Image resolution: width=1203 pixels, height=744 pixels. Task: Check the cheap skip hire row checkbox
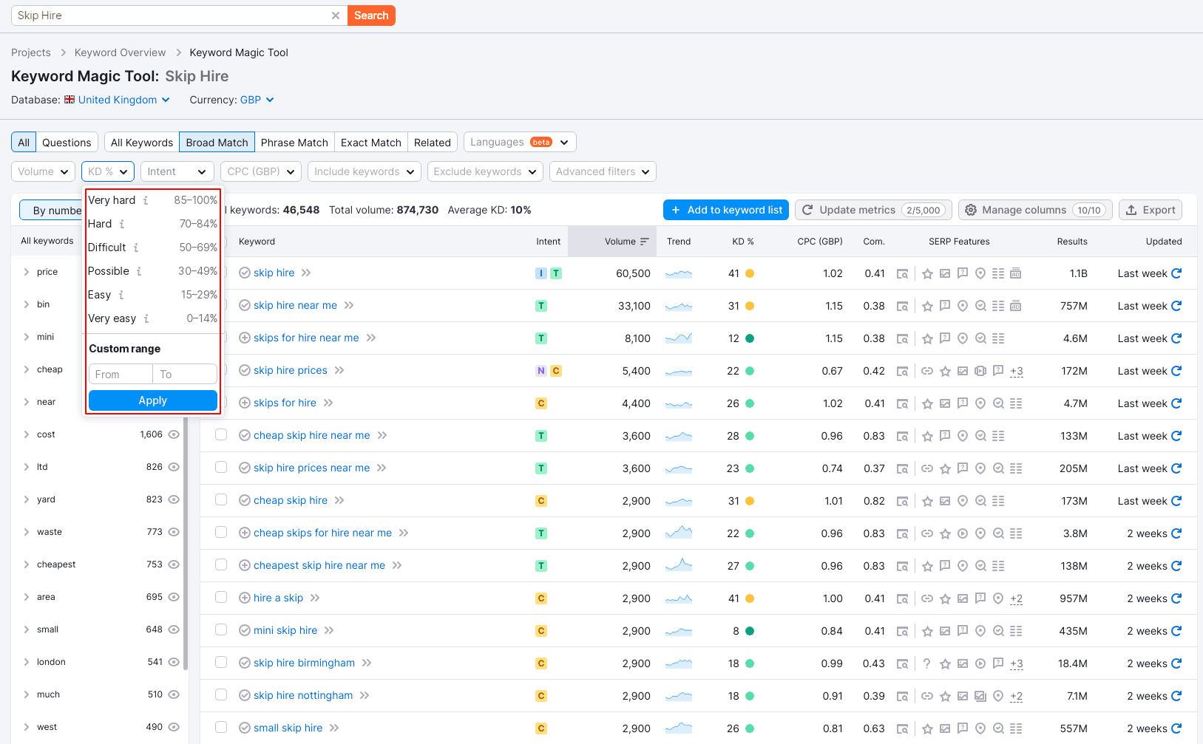221,499
